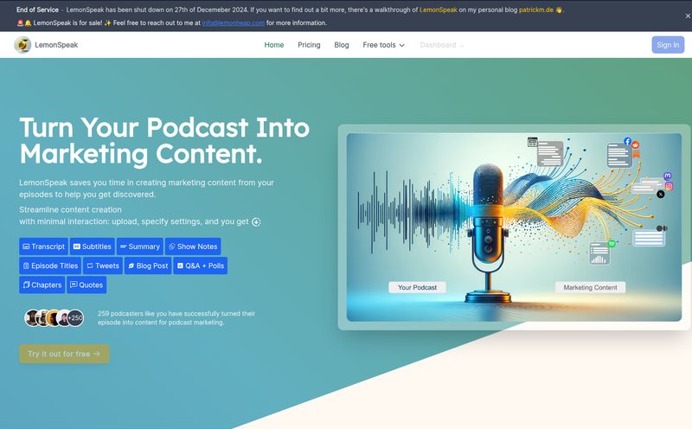This screenshot has height=429, width=692.
Task: Click the Facebook icon in hero image
Action: point(627,141)
